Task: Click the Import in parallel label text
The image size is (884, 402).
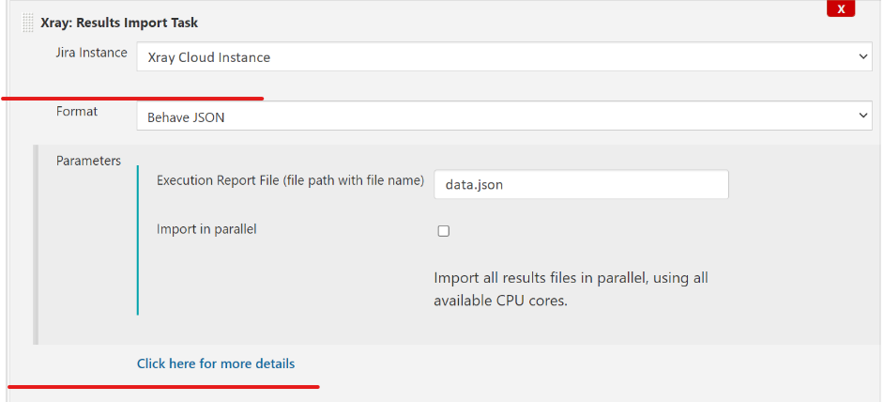Action: pyautogui.click(x=206, y=229)
